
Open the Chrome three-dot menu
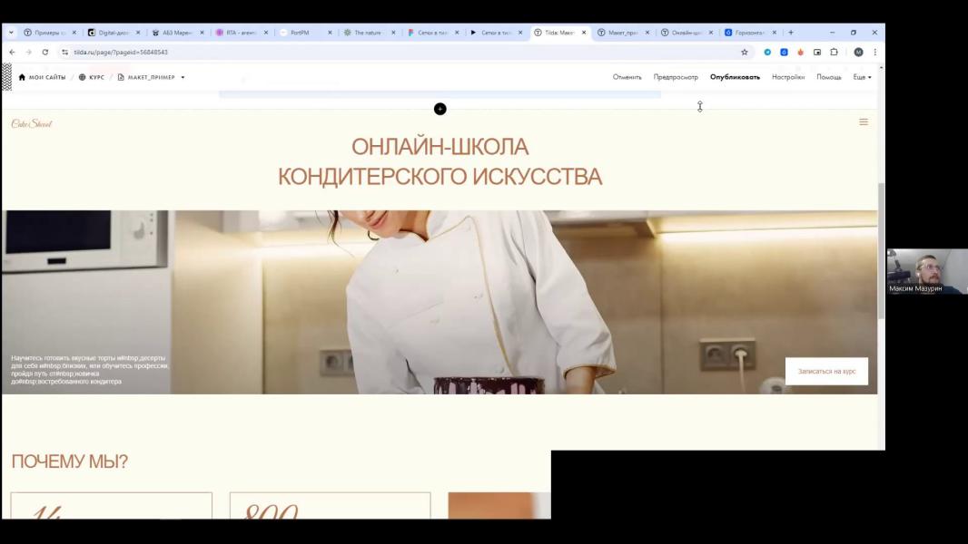tap(874, 53)
